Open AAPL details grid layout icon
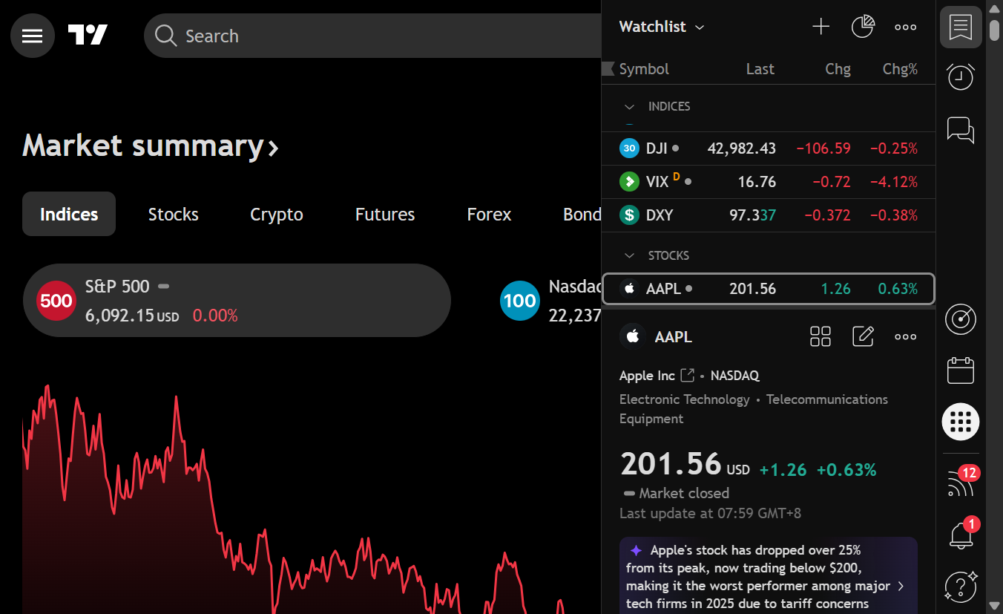 coord(821,336)
